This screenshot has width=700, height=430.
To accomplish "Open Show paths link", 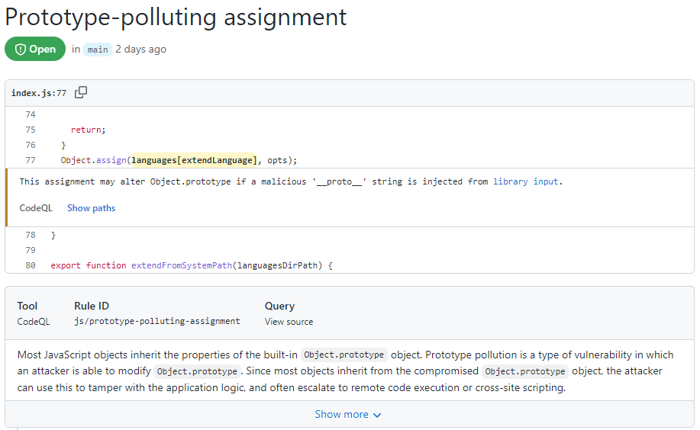I will [91, 208].
